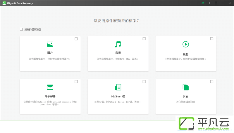Check the 其它 card checkbox
This screenshot has height=133, width=234.
[x=212, y=81]
